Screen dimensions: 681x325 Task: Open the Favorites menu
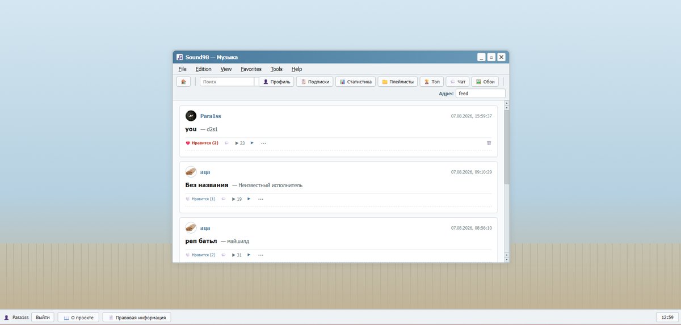[251, 69]
